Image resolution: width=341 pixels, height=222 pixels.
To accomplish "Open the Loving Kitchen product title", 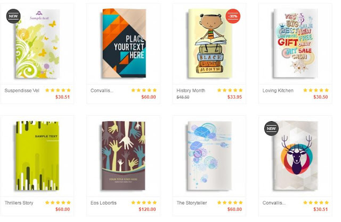I will click(278, 91).
